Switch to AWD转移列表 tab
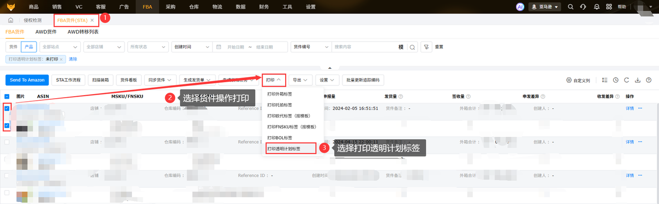Image resolution: width=659 pixels, height=204 pixels. click(x=83, y=32)
